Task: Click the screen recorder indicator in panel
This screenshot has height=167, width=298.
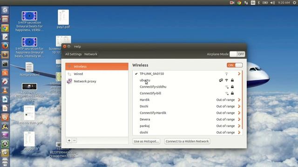Action: click(232, 3)
